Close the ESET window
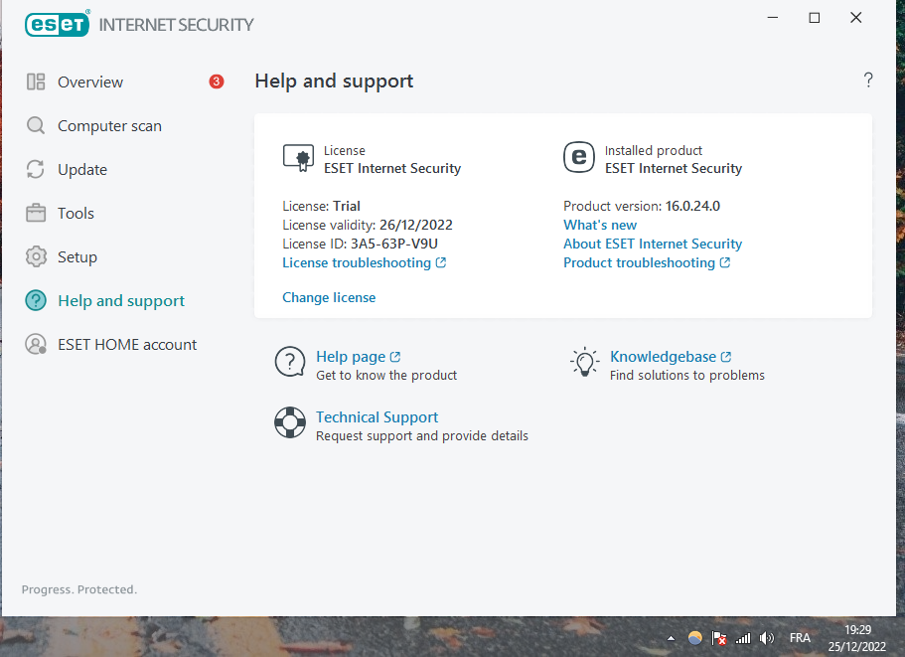The image size is (905, 657). (856, 18)
